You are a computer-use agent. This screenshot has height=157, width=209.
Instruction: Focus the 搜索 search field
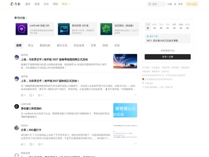pos(156,4)
